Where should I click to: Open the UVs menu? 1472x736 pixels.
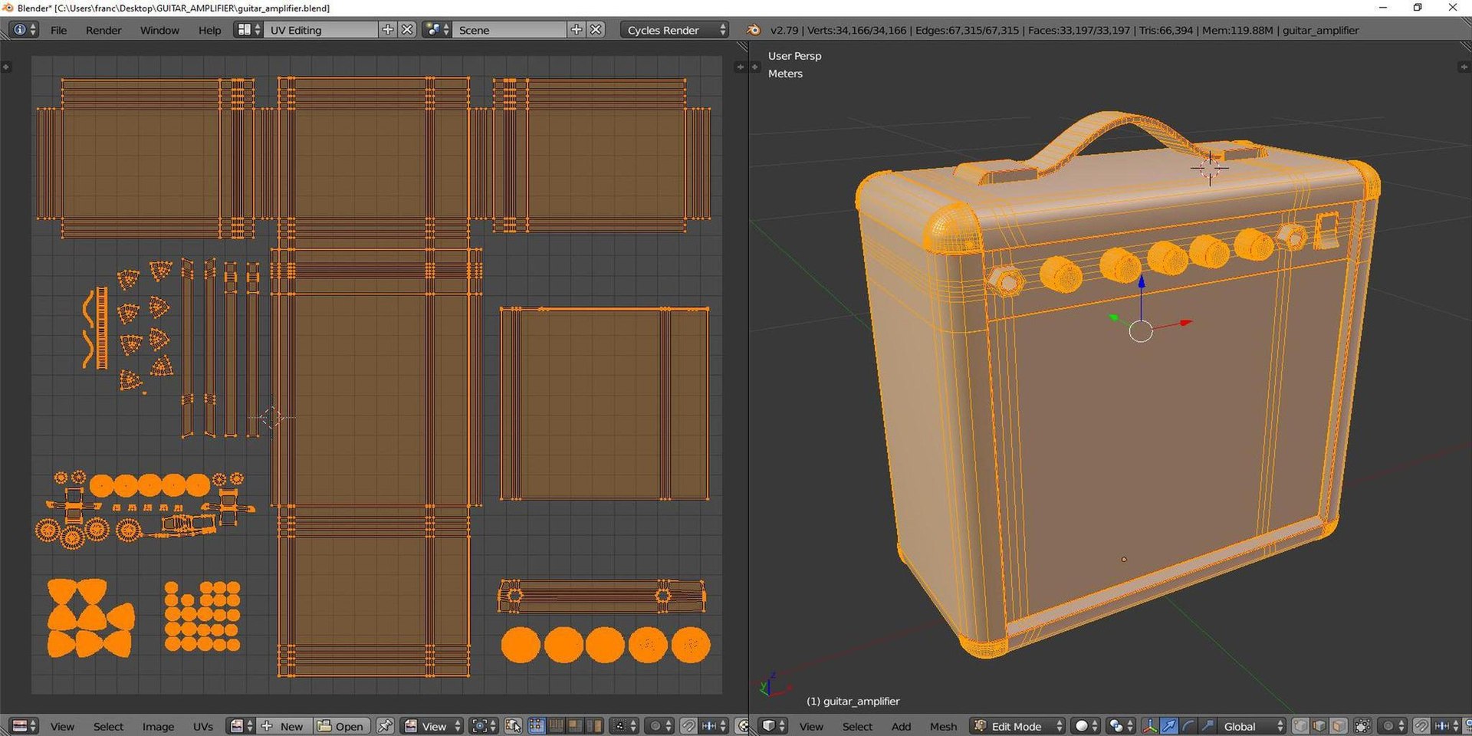coord(202,726)
